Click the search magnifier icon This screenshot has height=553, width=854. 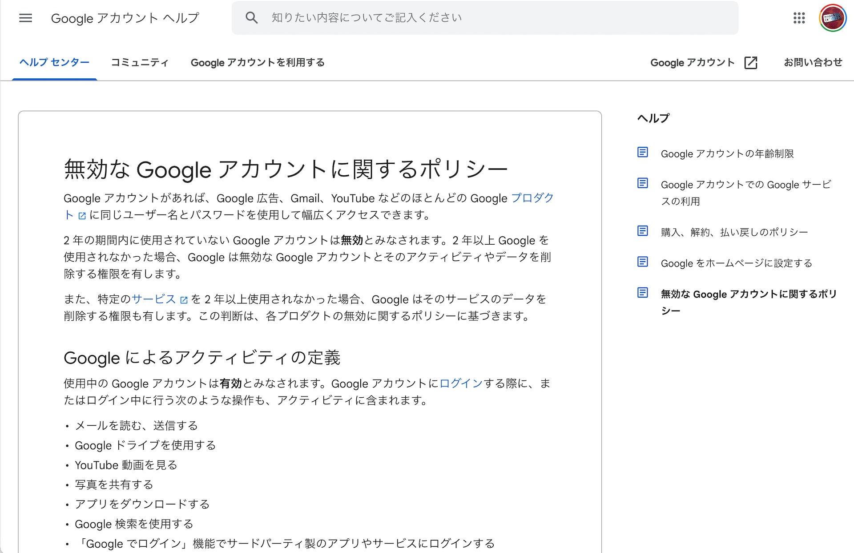(x=251, y=18)
